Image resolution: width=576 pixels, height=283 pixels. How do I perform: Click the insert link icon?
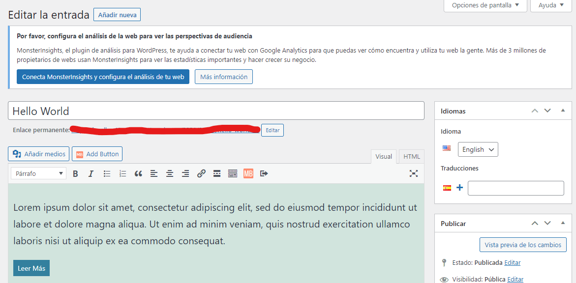[201, 173]
